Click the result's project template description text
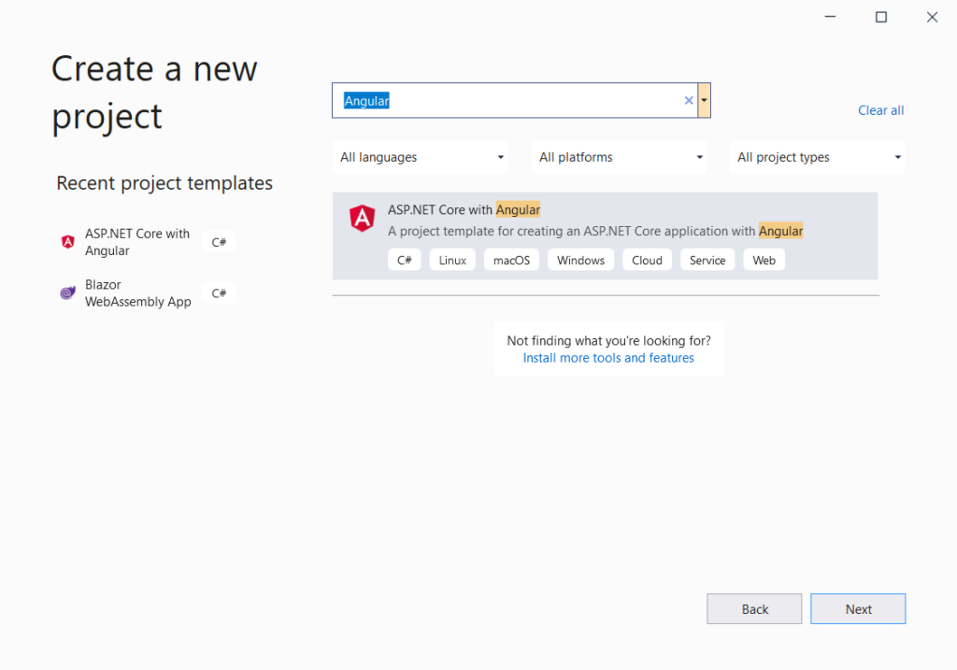 (595, 231)
